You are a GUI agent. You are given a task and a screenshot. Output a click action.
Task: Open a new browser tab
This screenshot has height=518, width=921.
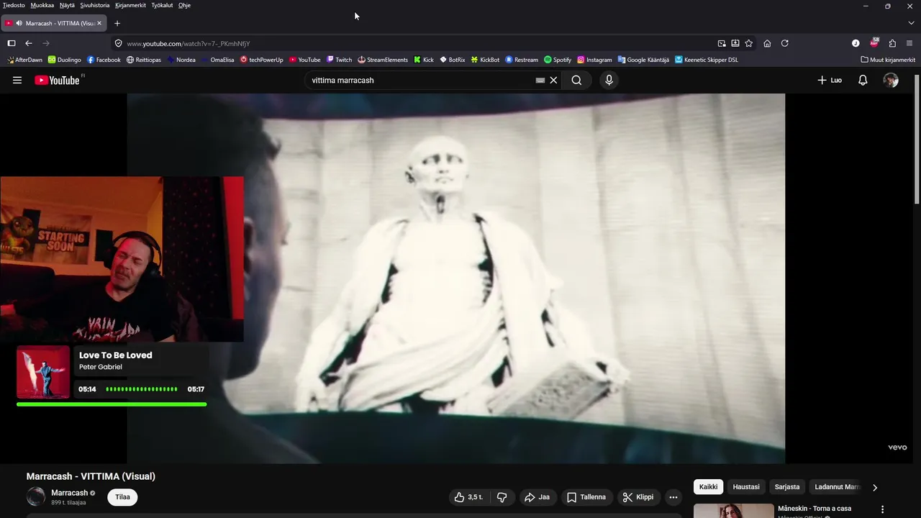tap(117, 23)
